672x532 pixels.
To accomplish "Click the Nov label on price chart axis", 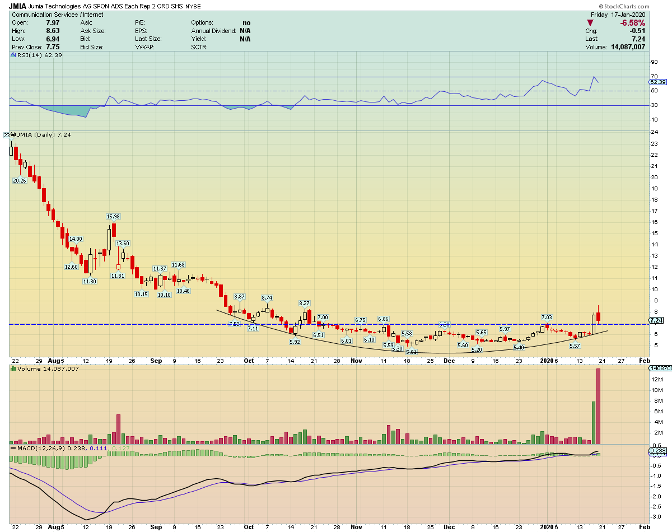I will [356, 361].
